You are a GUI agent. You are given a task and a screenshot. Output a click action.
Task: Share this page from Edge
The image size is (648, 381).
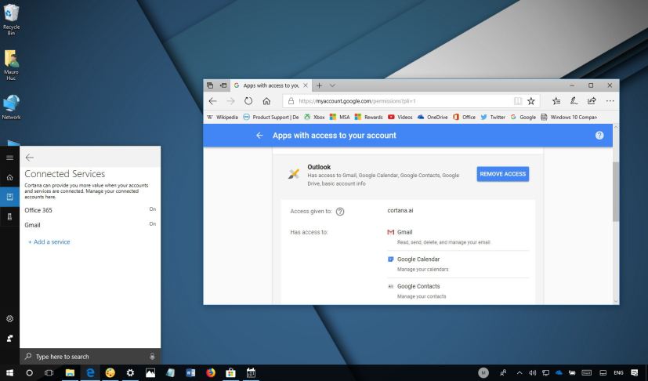coord(592,101)
